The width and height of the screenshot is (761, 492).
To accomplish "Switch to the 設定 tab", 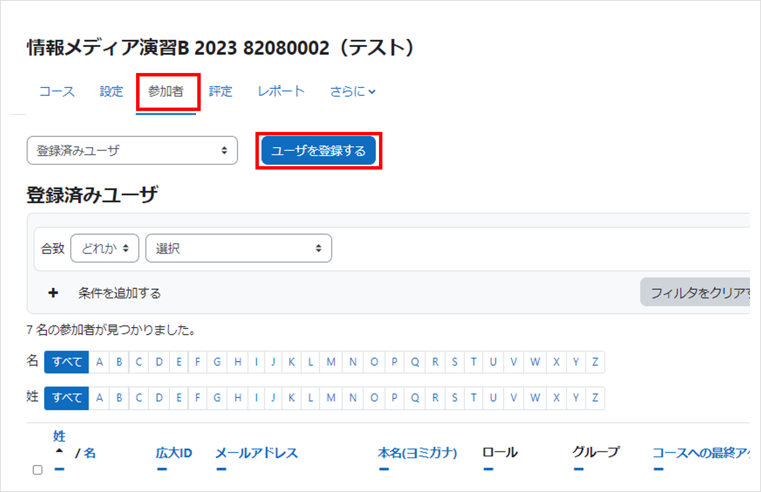I will pyautogui.click(x=111, y=92).
